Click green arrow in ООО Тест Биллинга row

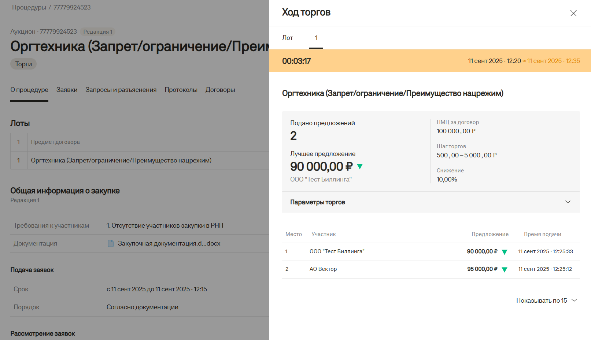pos(505,252)
